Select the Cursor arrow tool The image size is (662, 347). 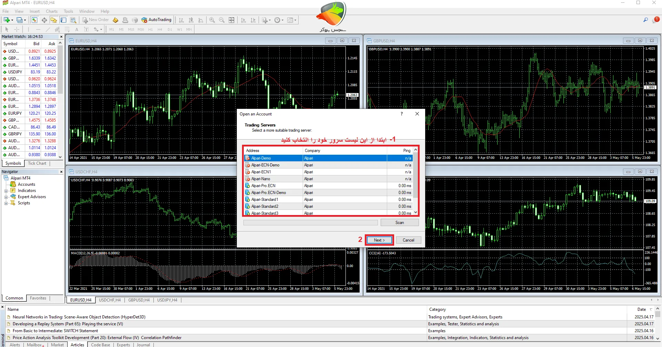[x=7, y=29]
